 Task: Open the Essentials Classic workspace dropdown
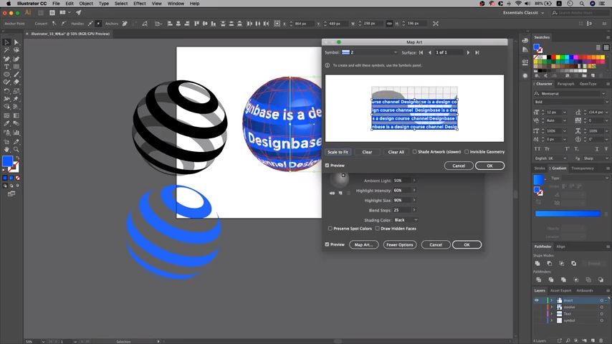tap(523, 12)
